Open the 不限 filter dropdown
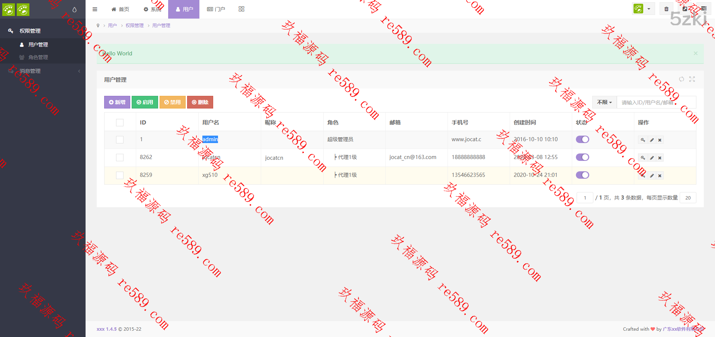 click(x=604, y=102)
